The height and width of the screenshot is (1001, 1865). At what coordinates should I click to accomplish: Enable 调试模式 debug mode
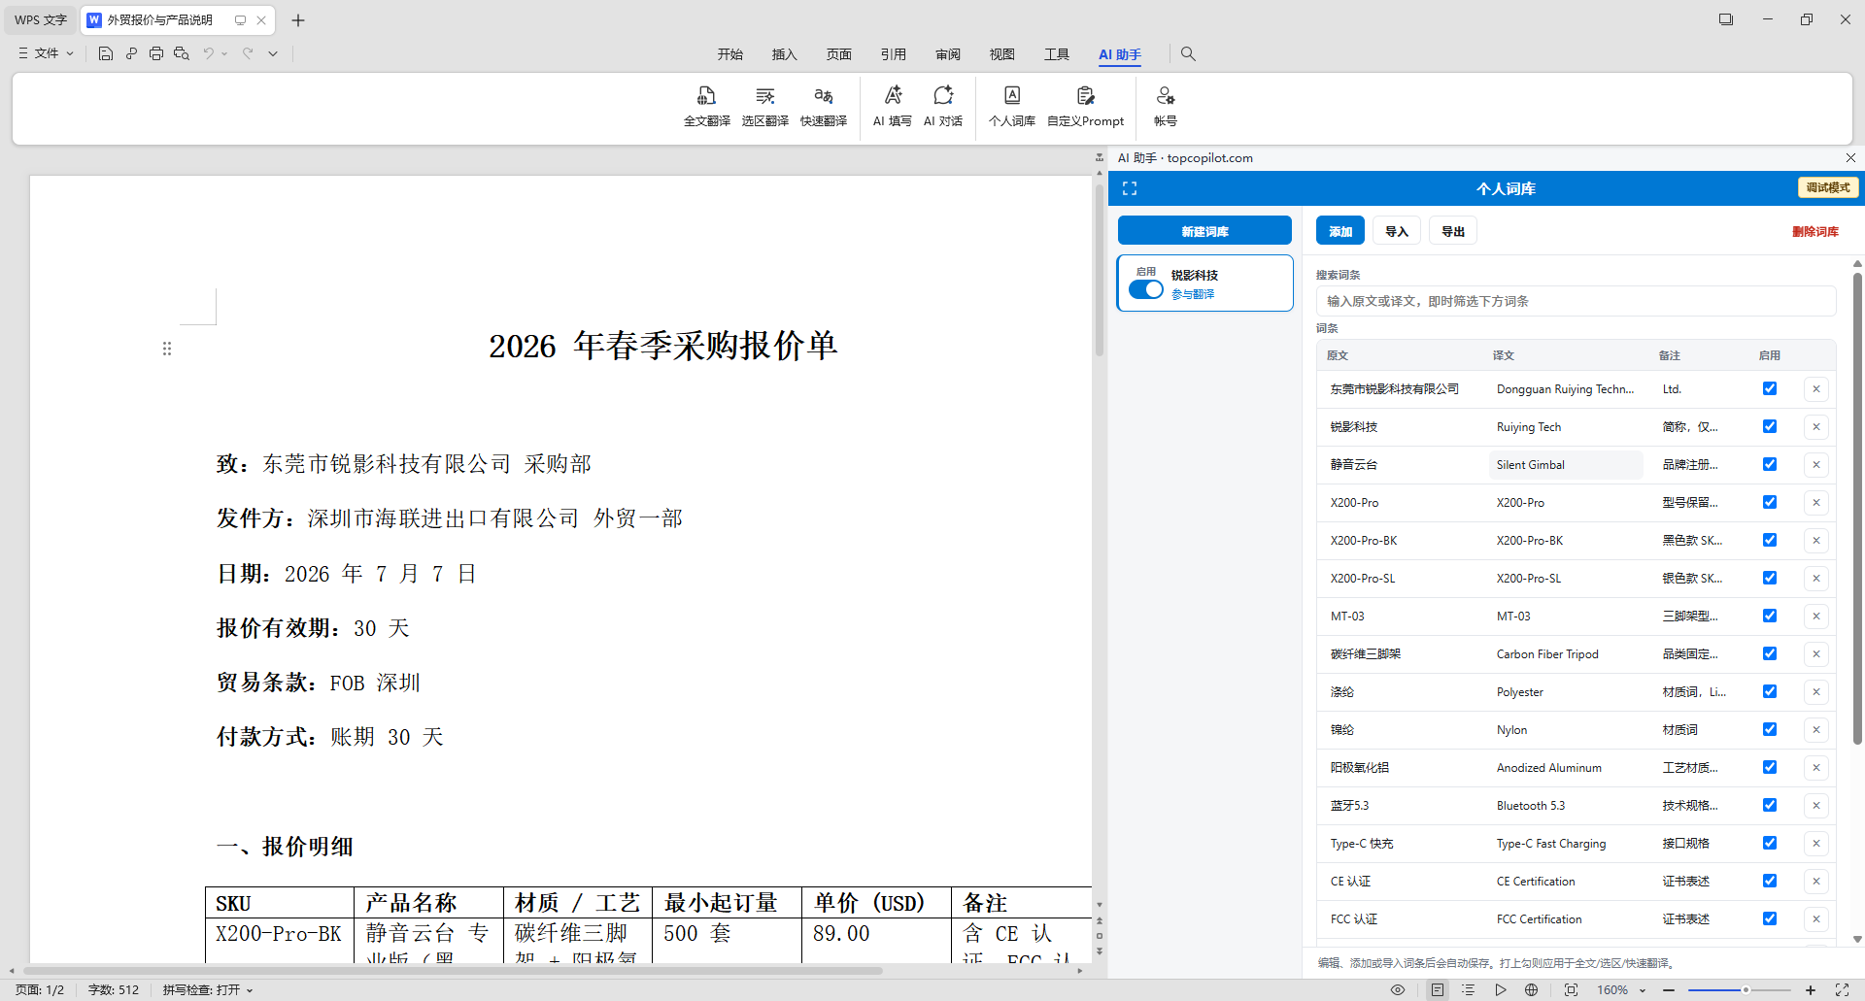(x=1828, y=187)
